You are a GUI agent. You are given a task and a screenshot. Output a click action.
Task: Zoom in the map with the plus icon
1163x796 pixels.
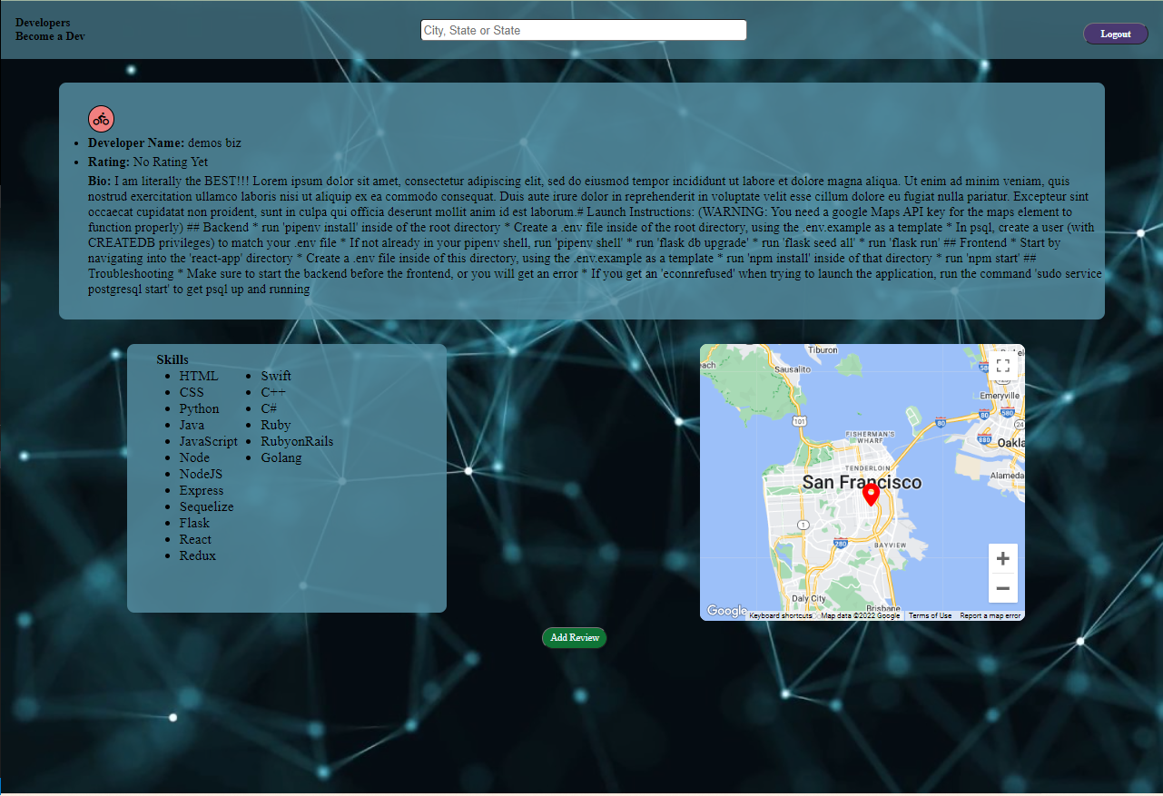coord(1003,559)
